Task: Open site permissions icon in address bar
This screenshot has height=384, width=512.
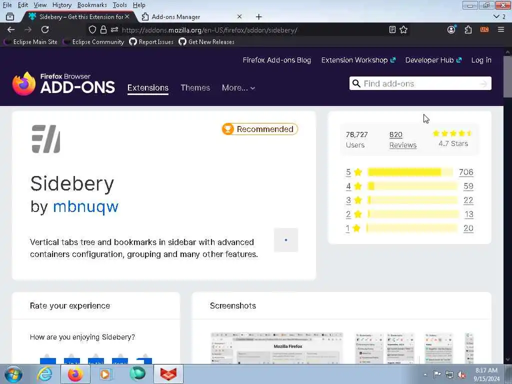Action: (114, 29)
